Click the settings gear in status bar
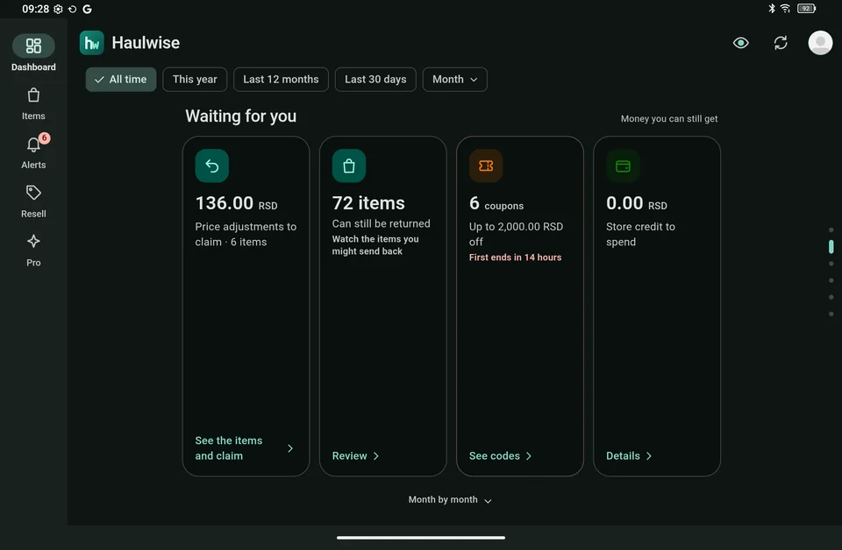 pyautogui.click(x=58, y=9)
